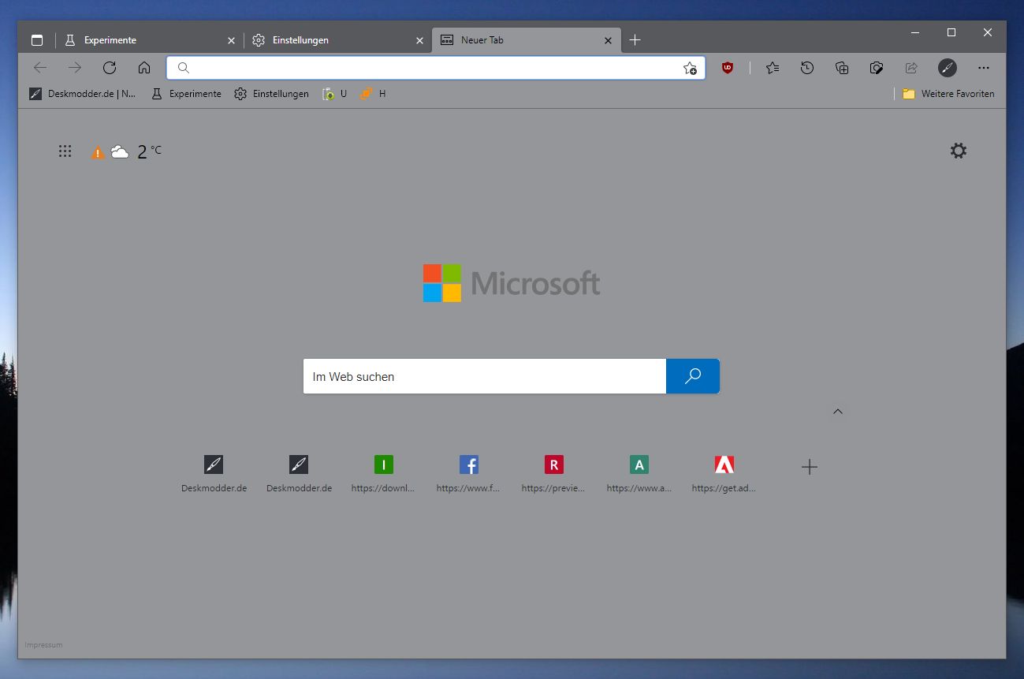The height and width of the screenshot is (679, 1024).
Task: Click the blue search magnifier button
Action: 693,376
